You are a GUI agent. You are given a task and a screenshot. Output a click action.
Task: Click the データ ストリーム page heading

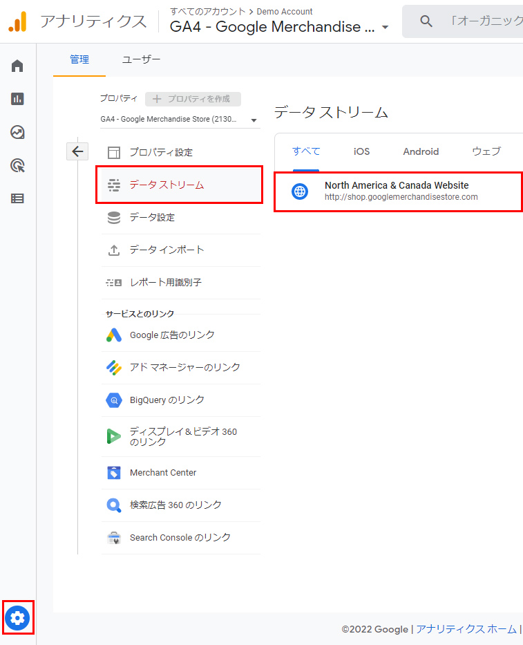(332, 112)
